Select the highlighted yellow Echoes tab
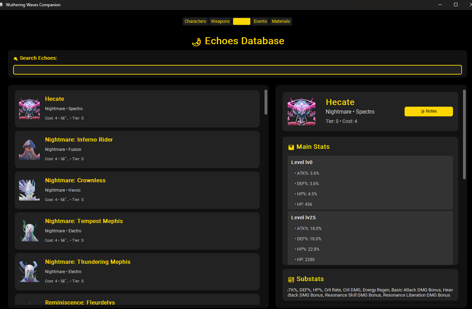Viewport: 472px width, 309px height. pyautogui.click(x=242, y=21)
